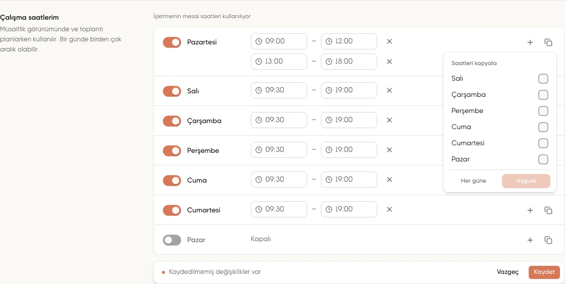This screenshot has height=284, width=565.
Task: Add another interval to Cumartesi
Action: coord(530,210)
